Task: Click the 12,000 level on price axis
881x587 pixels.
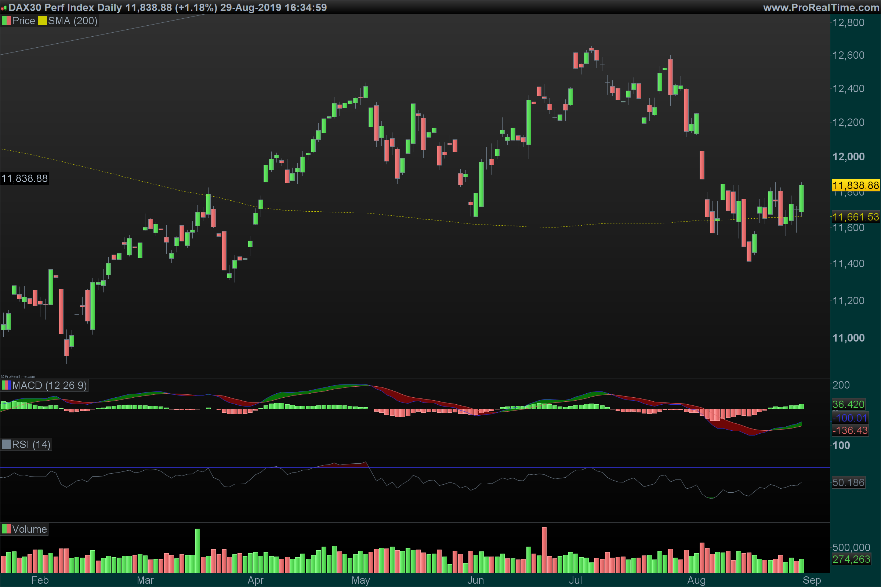Action: coord(848,157)
